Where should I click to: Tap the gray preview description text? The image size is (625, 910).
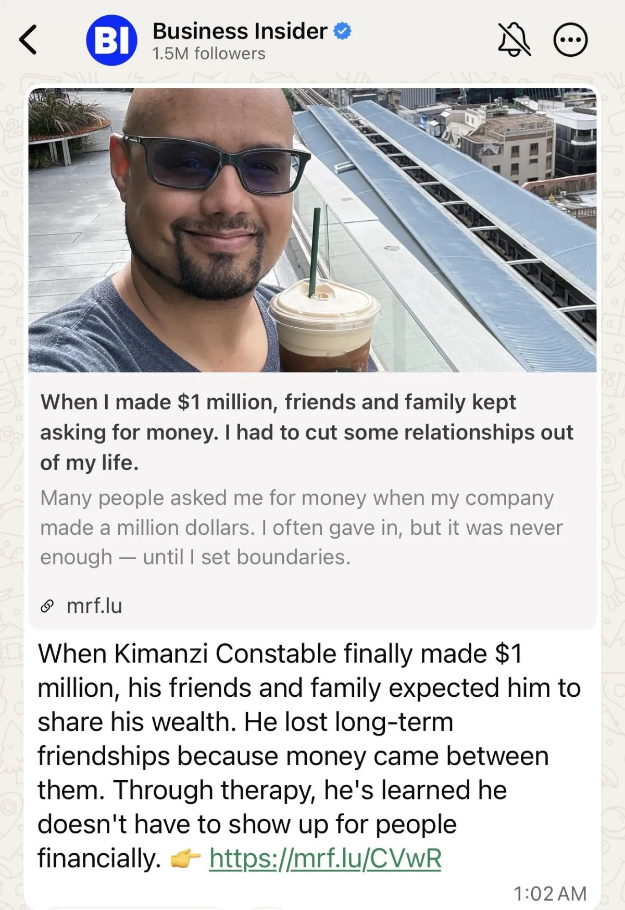(301, 527)
